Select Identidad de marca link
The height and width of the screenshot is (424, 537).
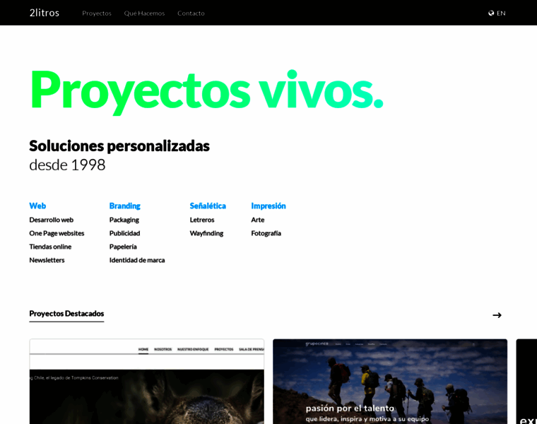[137, 260]
